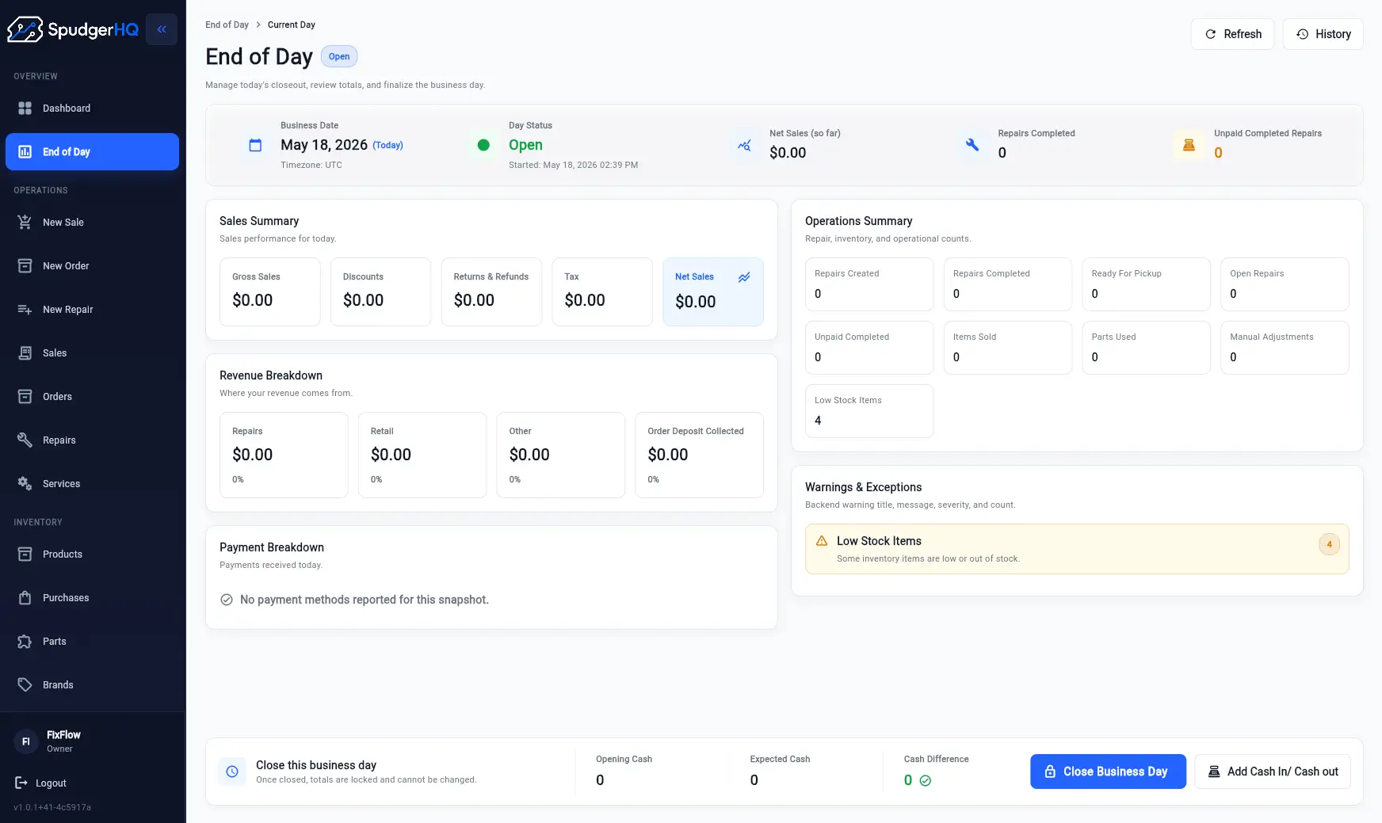Refresh the End of Day data

[1232, 34]
